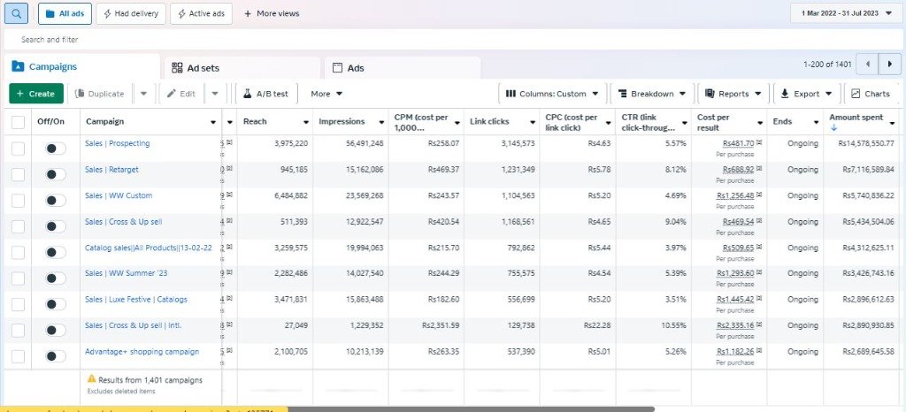
Task: Click the Rs14,578,550.77 amount spent value
Action: 868,143
